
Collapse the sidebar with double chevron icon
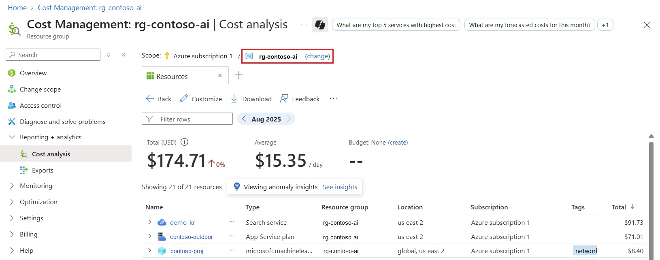pyautogui.click(x=123, y=55)
